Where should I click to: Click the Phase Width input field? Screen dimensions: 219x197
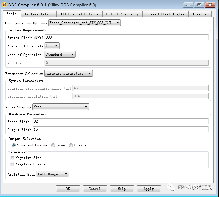click(120, 121)
